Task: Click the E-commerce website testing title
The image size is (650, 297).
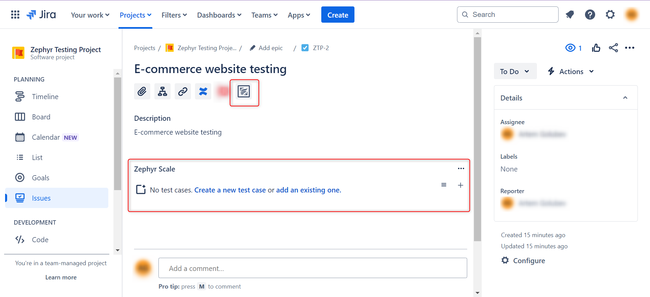Action: tap(210, 69)
